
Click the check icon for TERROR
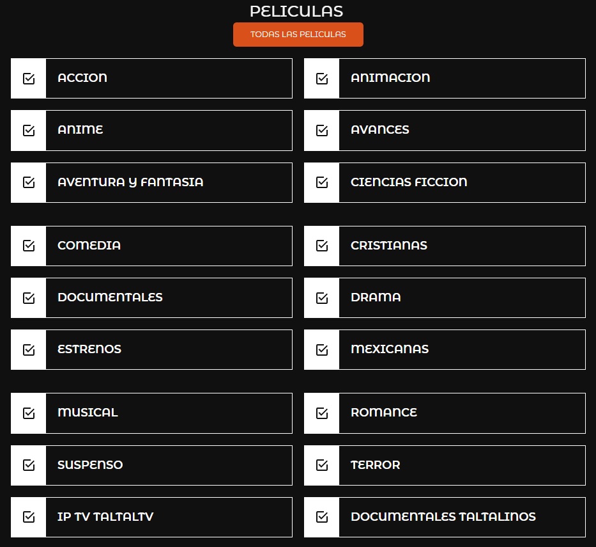click(322, 465)
